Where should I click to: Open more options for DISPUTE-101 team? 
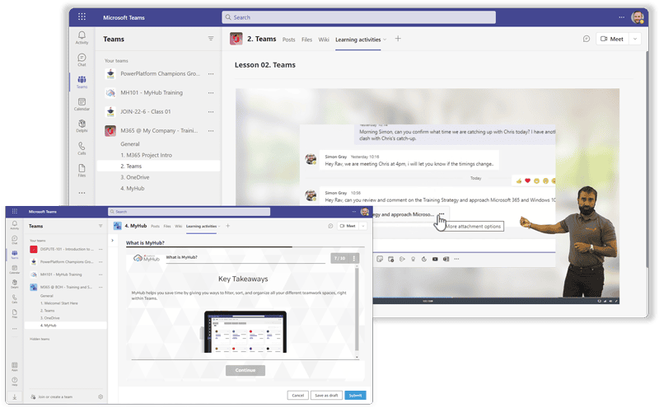100,249
